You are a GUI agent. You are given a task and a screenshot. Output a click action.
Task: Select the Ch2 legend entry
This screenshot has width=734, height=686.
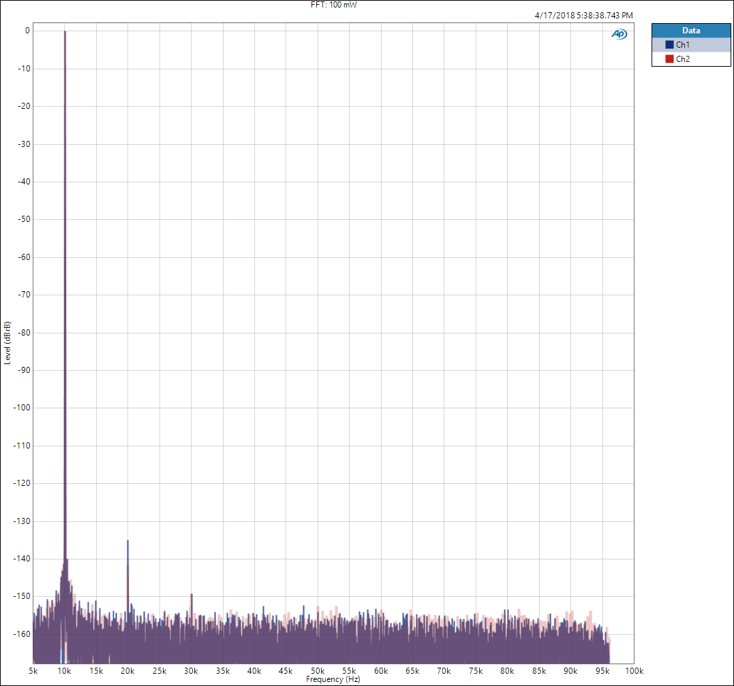tap(691, 59)
